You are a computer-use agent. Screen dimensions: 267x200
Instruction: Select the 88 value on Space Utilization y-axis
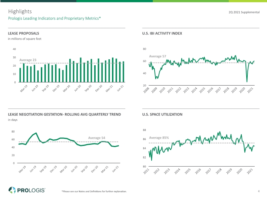(x=144, y=130)
